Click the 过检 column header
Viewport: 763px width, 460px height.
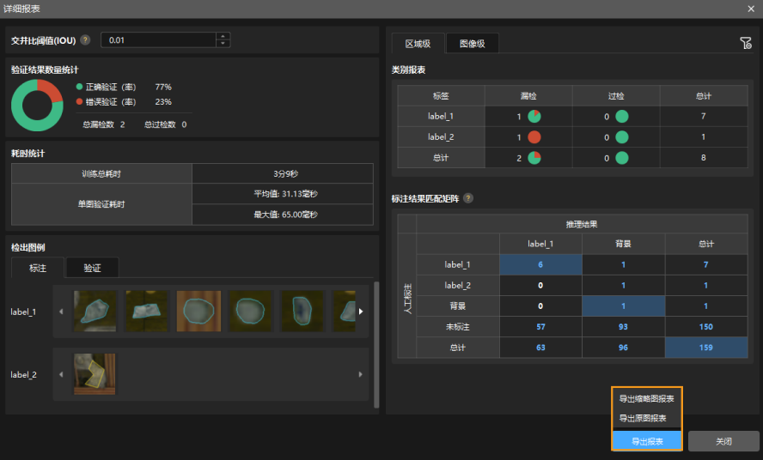pyautogui.click(x=616, y=96)
